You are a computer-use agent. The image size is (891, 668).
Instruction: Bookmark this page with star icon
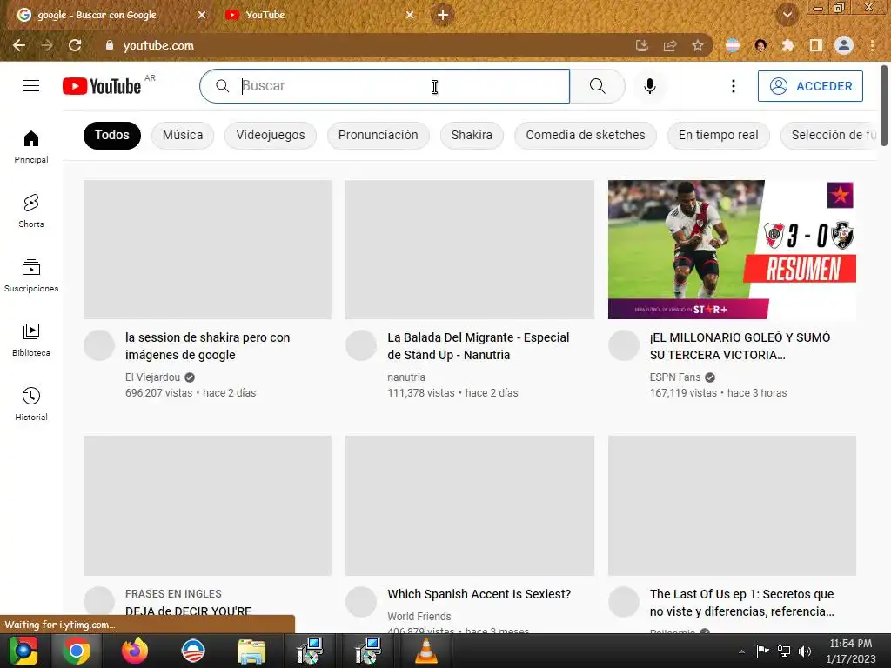[698, 45]
